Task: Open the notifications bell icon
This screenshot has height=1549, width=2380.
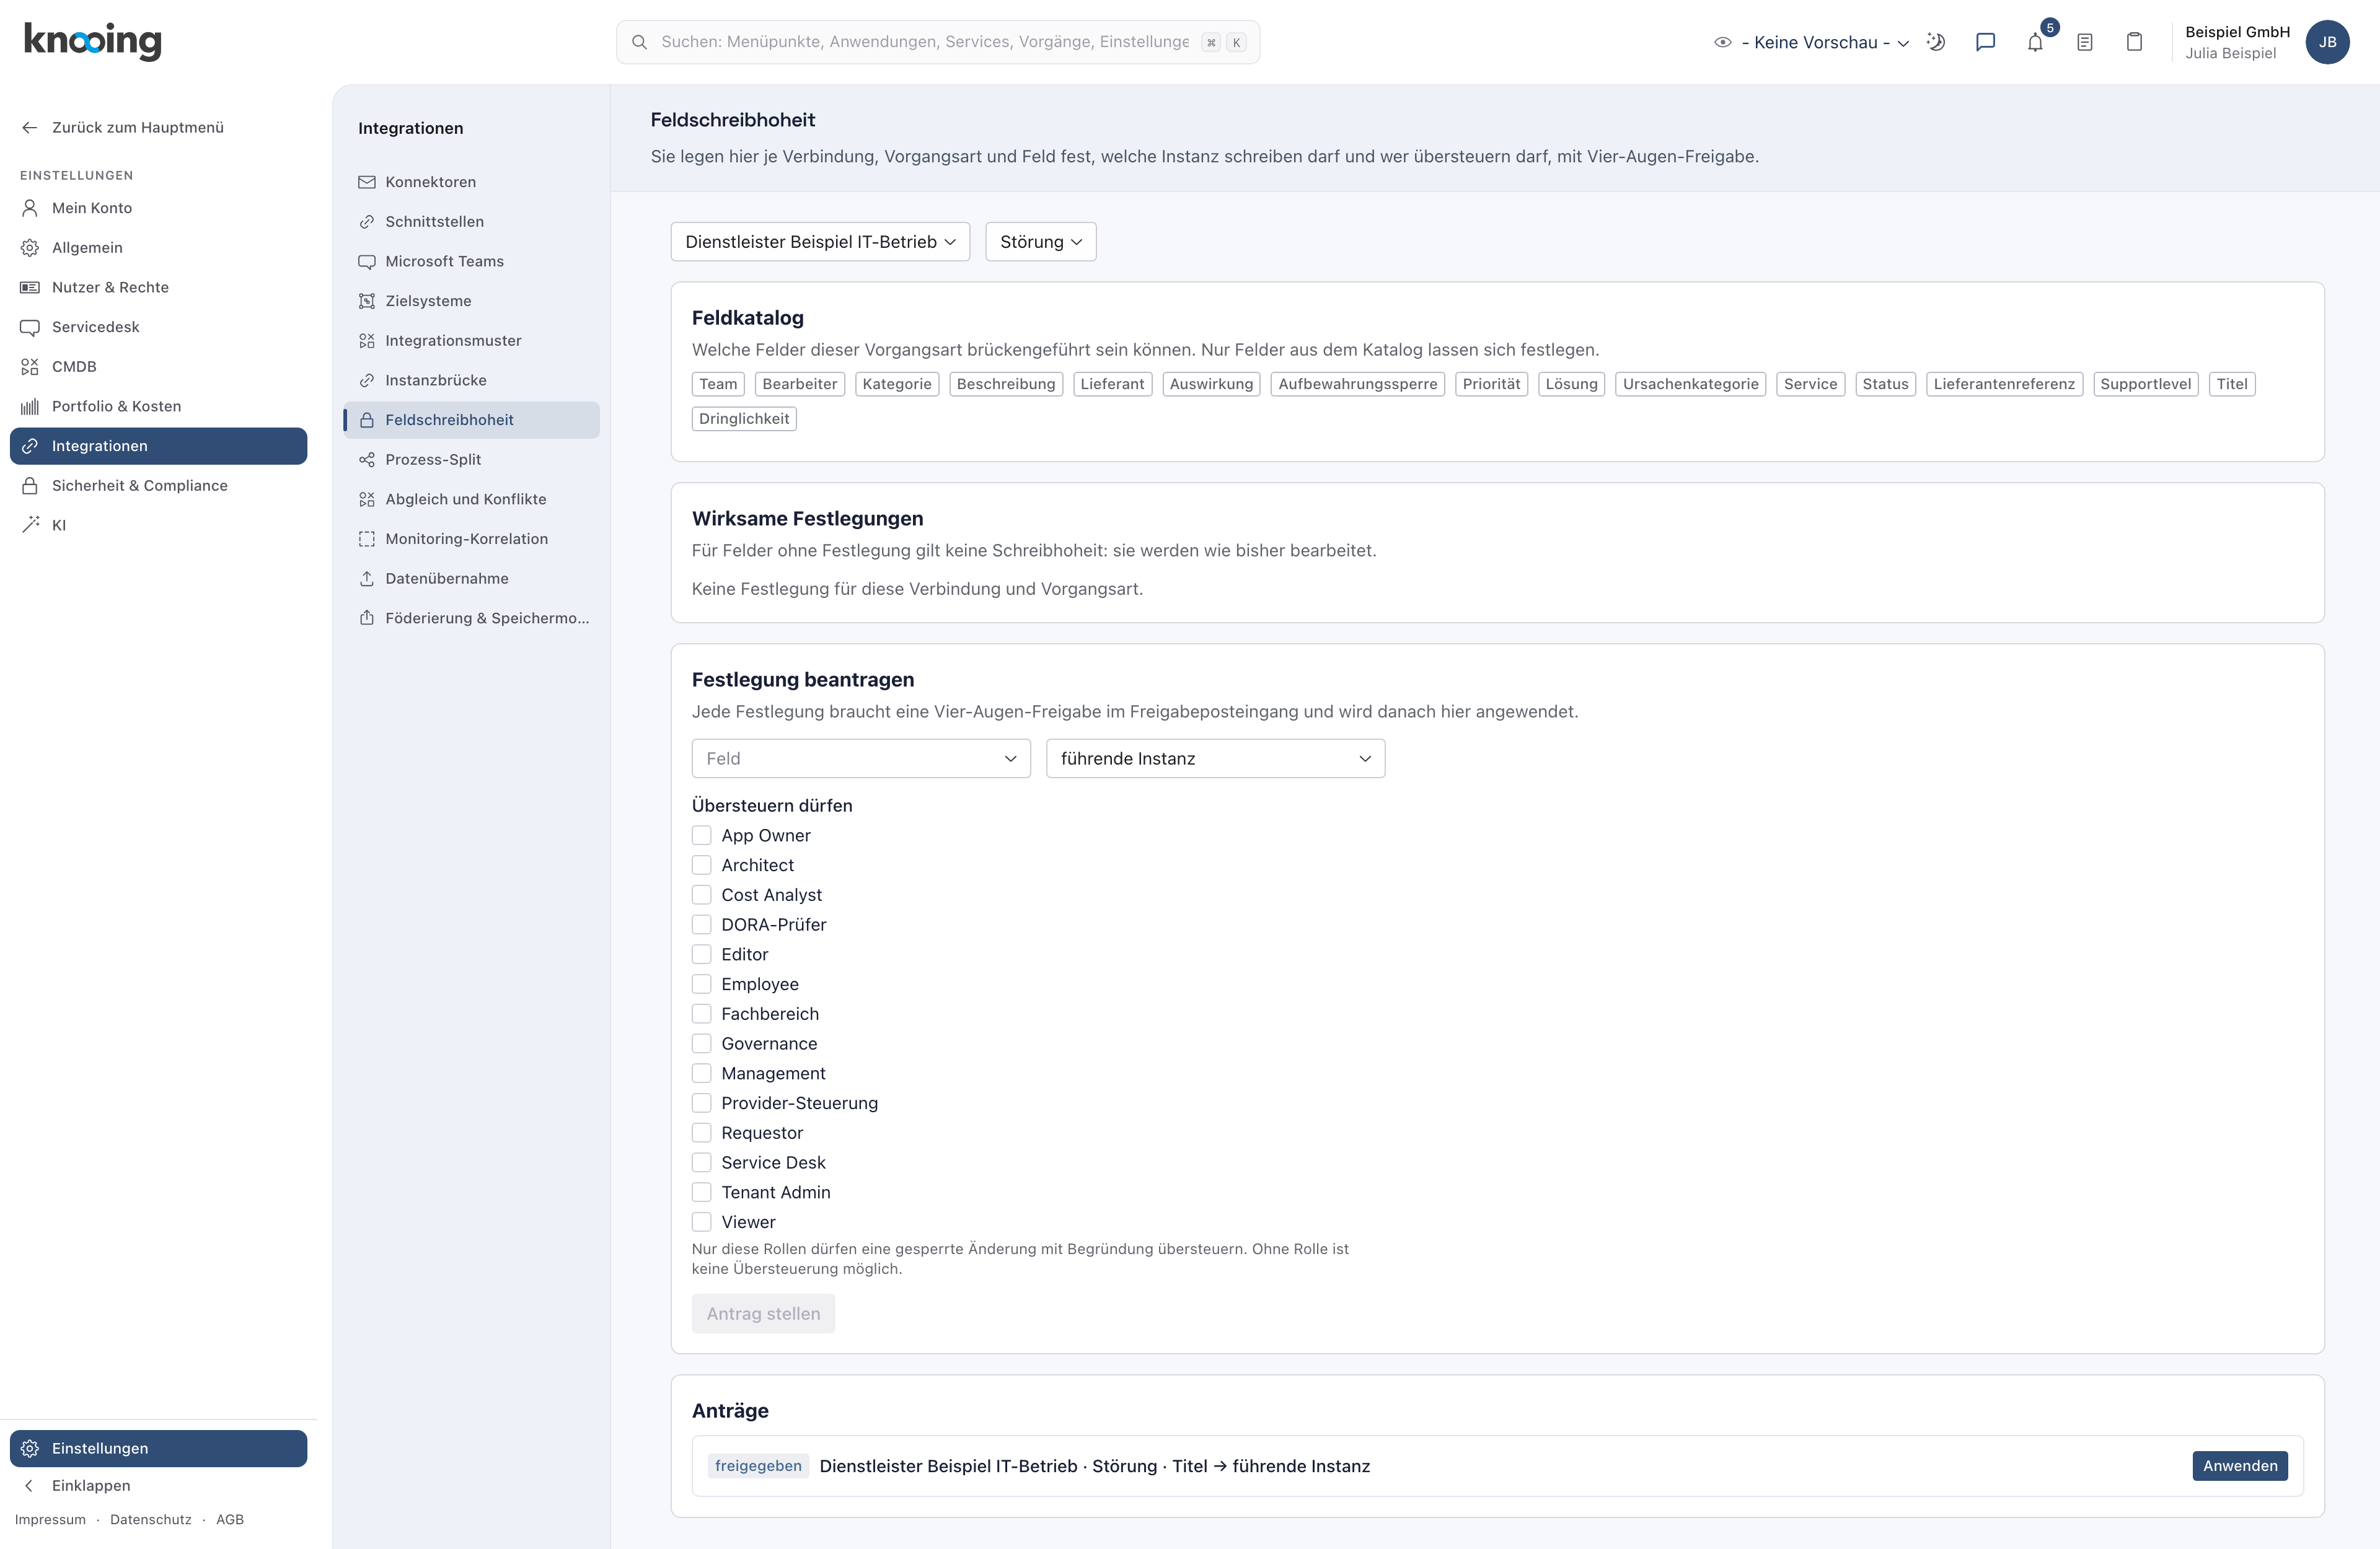Action: 2035,42
